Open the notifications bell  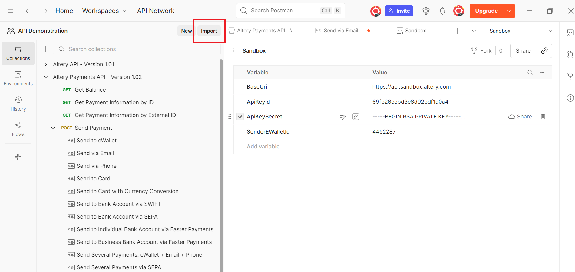442,11
